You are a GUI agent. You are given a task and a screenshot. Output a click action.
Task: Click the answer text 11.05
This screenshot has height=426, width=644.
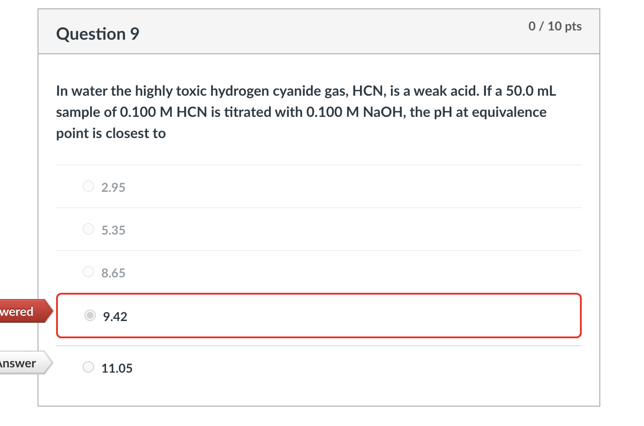tap(117, 368)
